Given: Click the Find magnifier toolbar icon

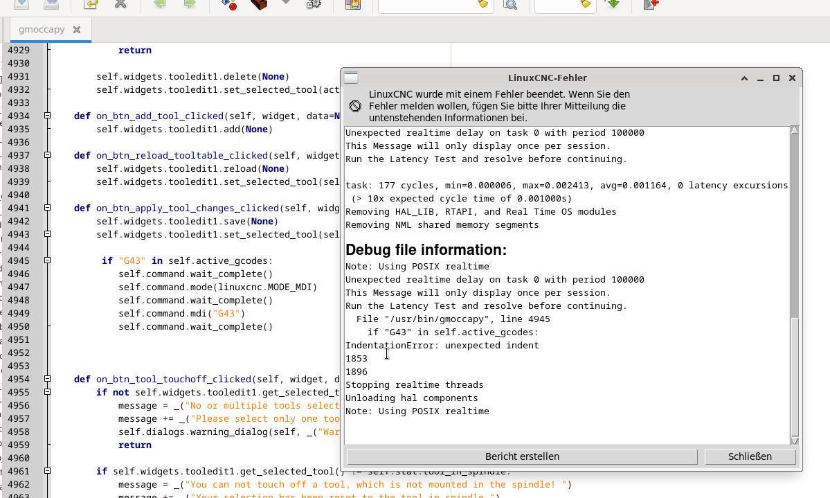Looking at the screenshot, I should tap(510, 5).
